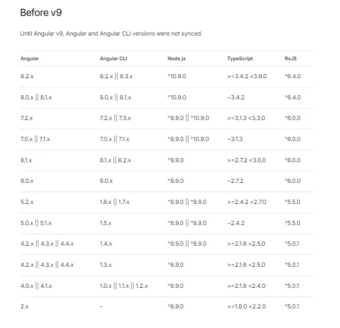
Task: Click the Angular column header
Action: (x=29, y=59)
